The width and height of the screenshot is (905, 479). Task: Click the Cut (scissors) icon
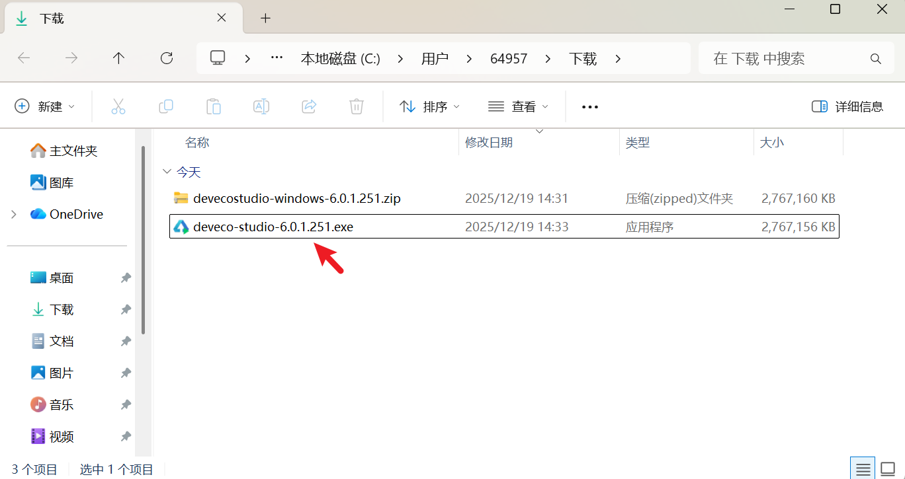[x=118, y=106]
